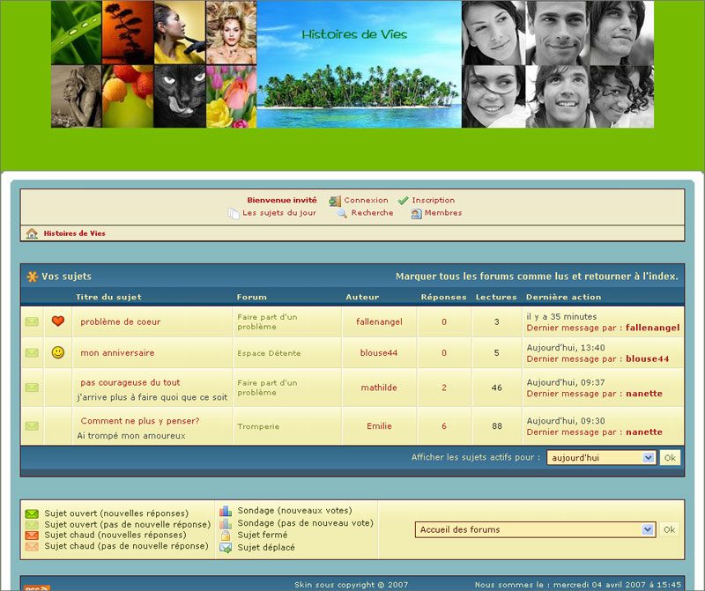Click the green checkmark Inscription icon
The width and height of the screenshot is (705, 591).
click(x=404, y=201)
